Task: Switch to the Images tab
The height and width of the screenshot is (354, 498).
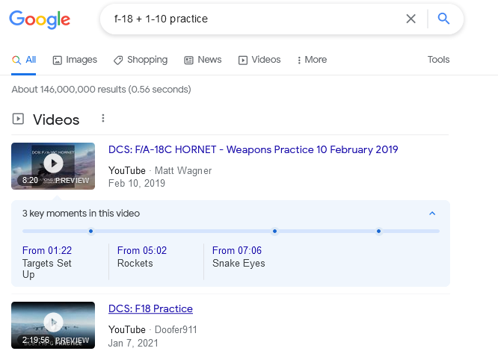Action: (75, 60)
